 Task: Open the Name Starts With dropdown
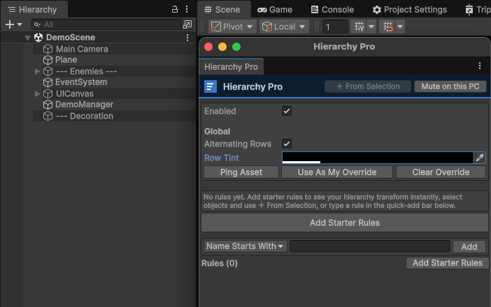click(245, 246)
